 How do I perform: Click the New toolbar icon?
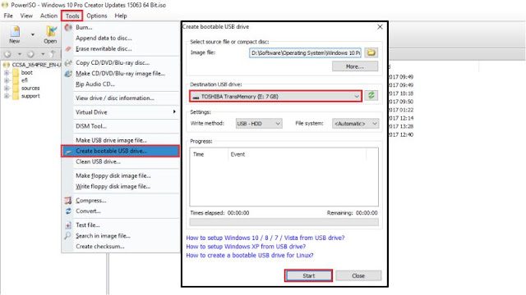pyautogui.click(x=15, y=31)
